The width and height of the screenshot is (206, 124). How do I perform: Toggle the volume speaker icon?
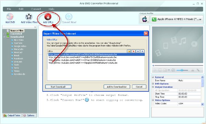point(173,70)
